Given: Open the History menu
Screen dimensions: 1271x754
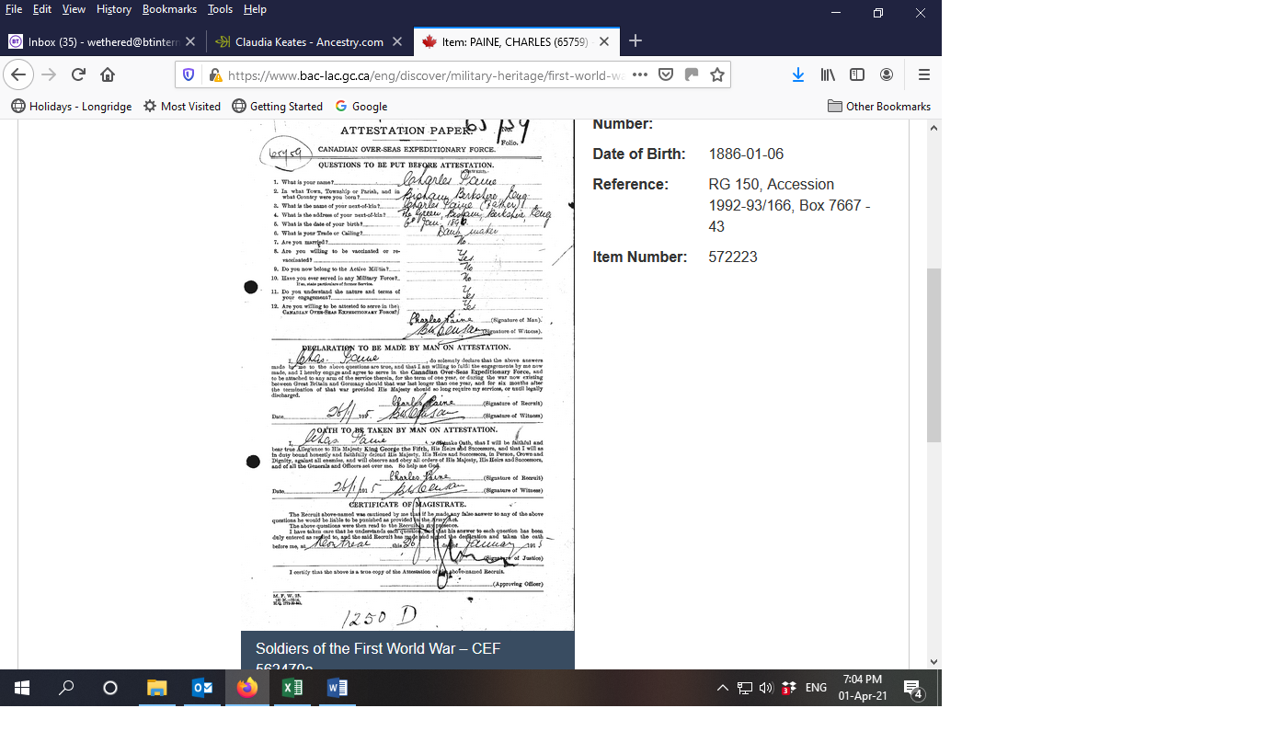Looking at the screenshot, I should pyautogui.click(x=113, y=9).
